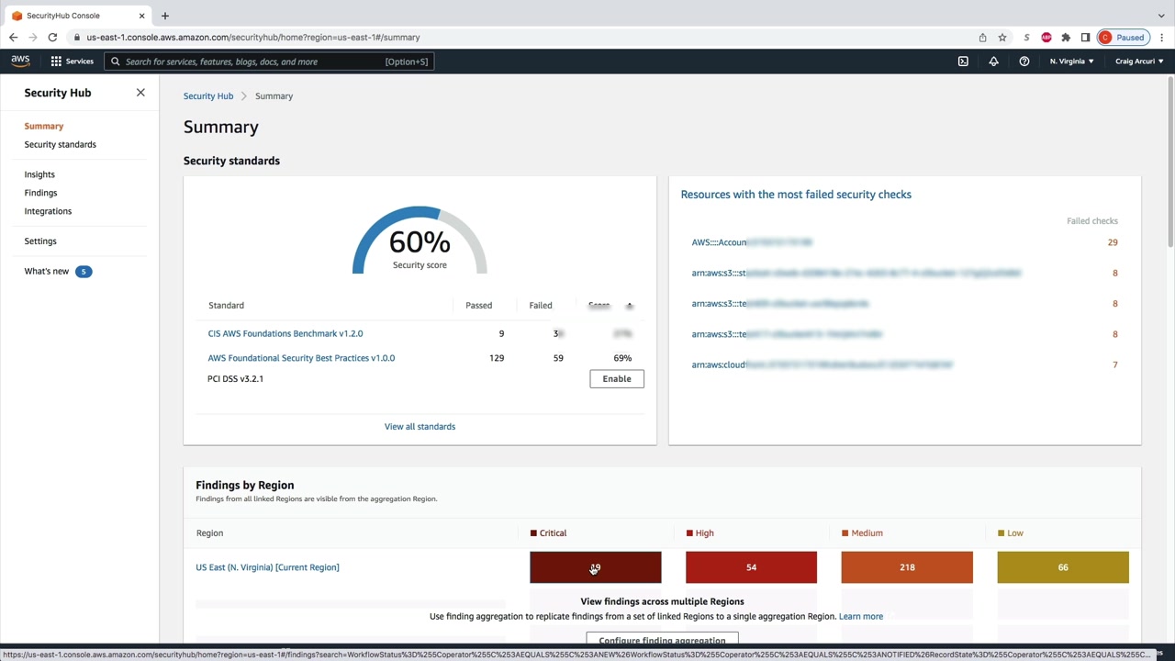
Task: Open the AdBlock Plus extension icon
Action: (x=1046, y=38)
